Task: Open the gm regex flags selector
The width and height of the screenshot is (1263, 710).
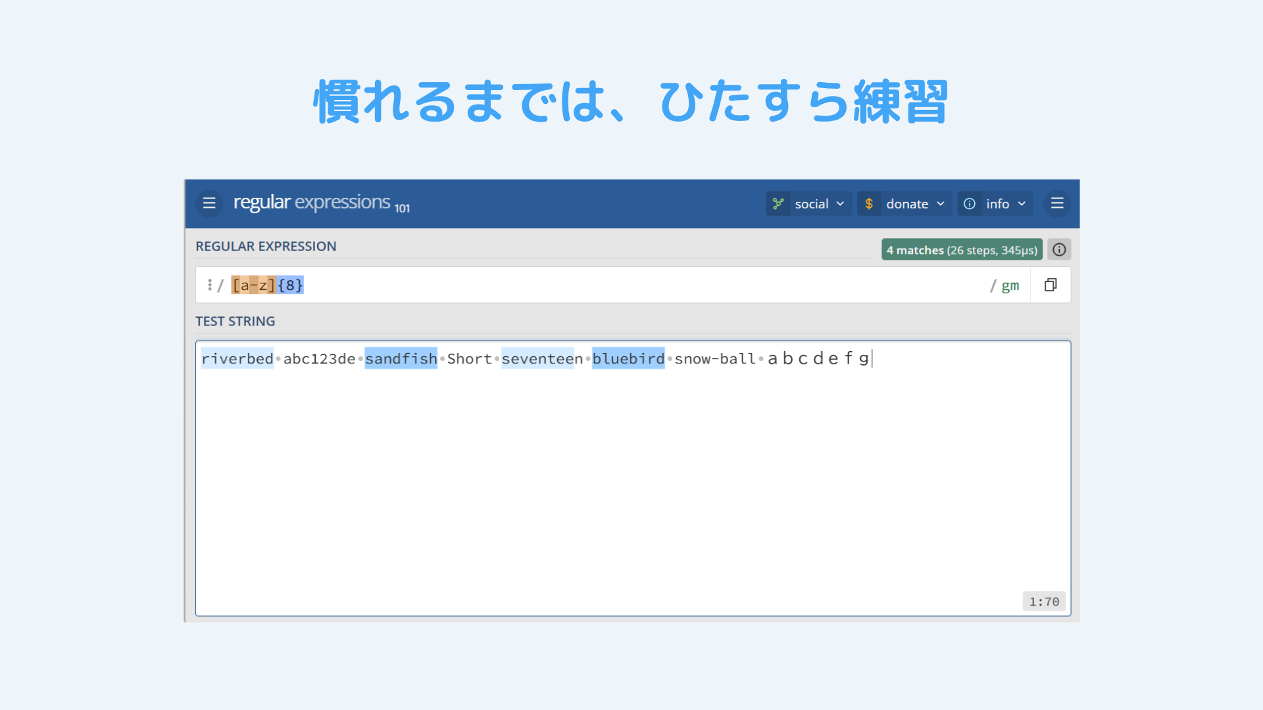Action: coord(1010,285)
